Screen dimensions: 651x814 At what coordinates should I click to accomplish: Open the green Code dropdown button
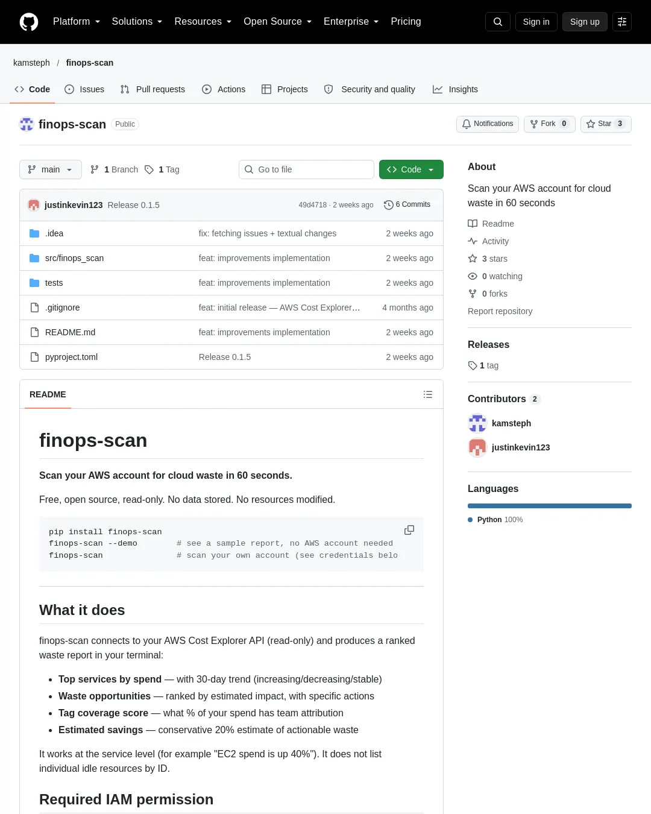(411, 169)
